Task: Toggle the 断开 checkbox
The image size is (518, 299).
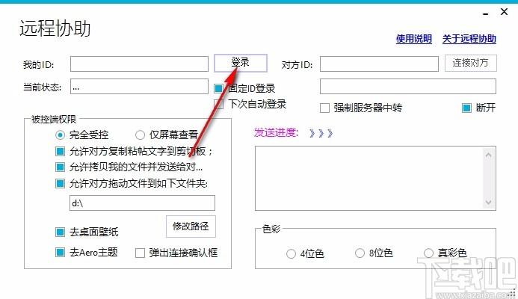Action: [x=466, y=108]
